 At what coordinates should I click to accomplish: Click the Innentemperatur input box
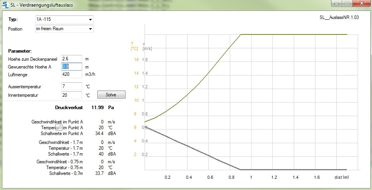[71, 95]
